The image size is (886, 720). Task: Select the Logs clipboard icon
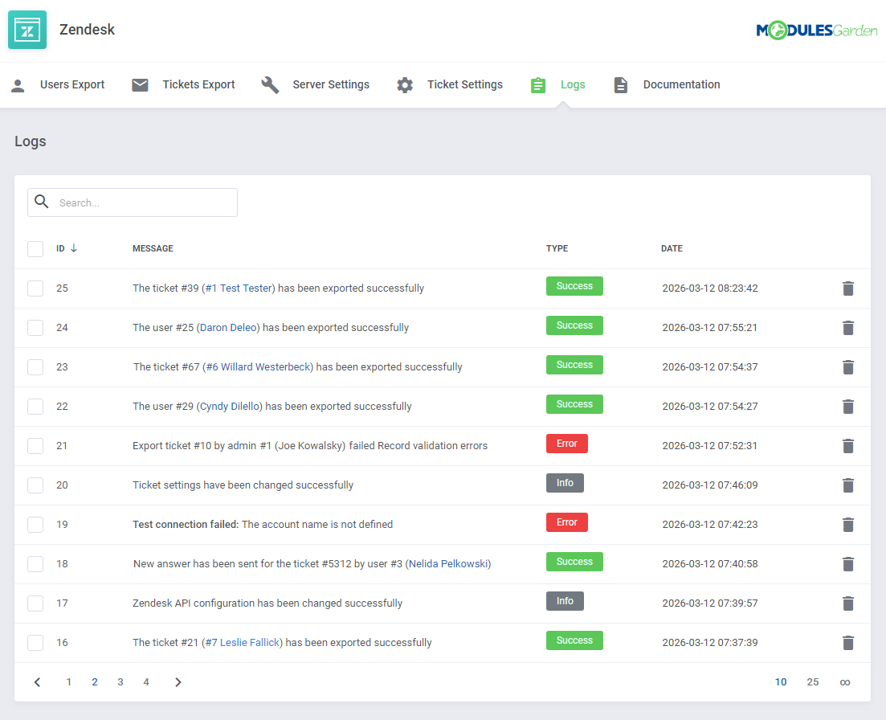537,84
